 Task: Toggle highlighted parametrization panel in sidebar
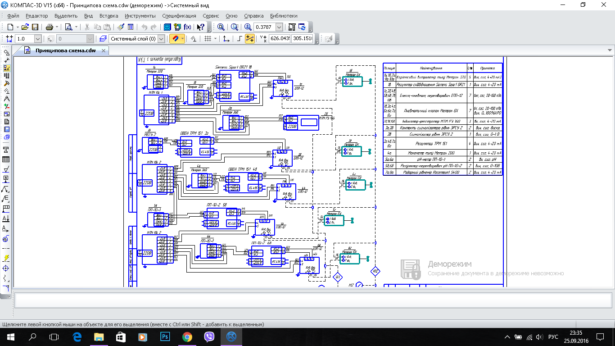pyautogui.click(x=6, y=68)
